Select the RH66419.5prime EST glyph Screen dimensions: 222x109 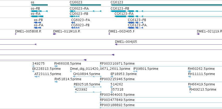189,87
